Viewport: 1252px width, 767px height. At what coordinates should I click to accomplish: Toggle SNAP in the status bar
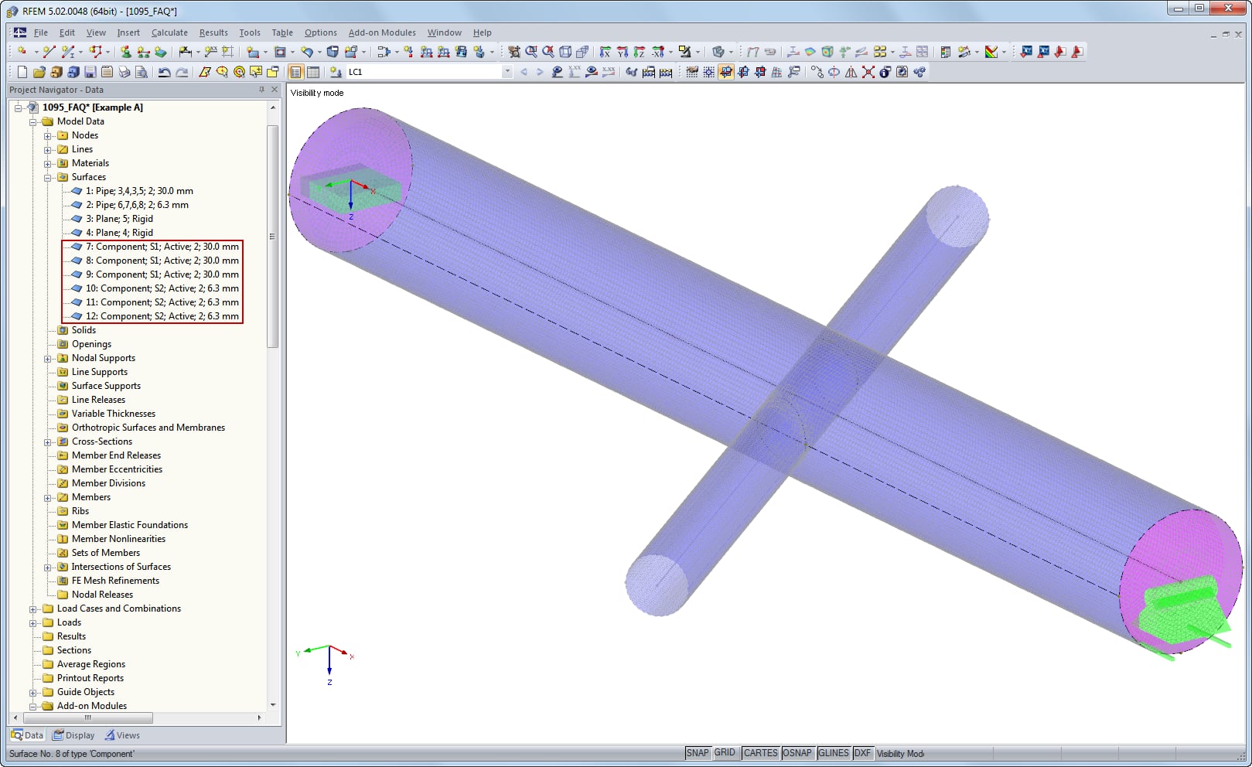[698, 752]
